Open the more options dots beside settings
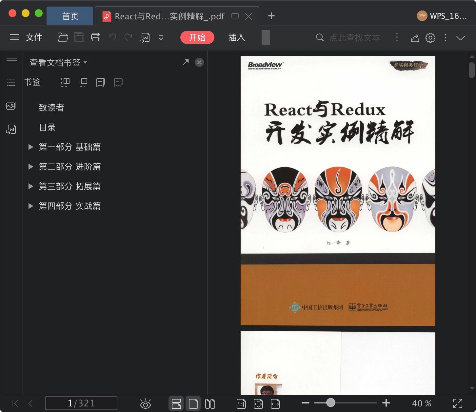Image resolution: width=476 pixels, height=412 pixels. 446,38
